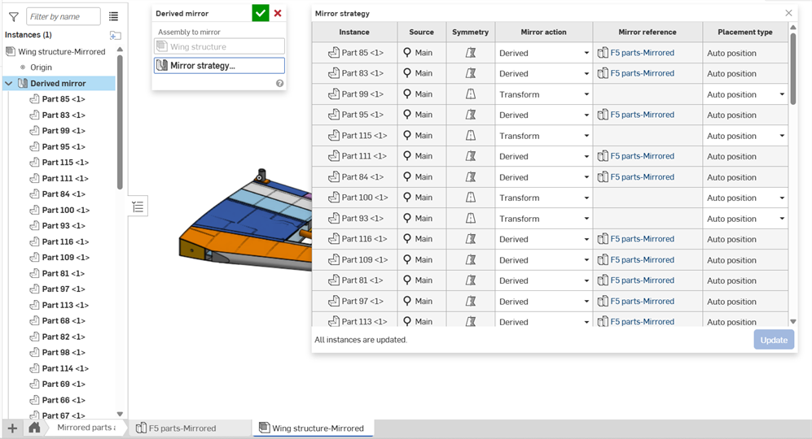The width and height of the screenshot is (812, 439).
Task: Cancel Derived mirror with red X
Action: (278, 13)
